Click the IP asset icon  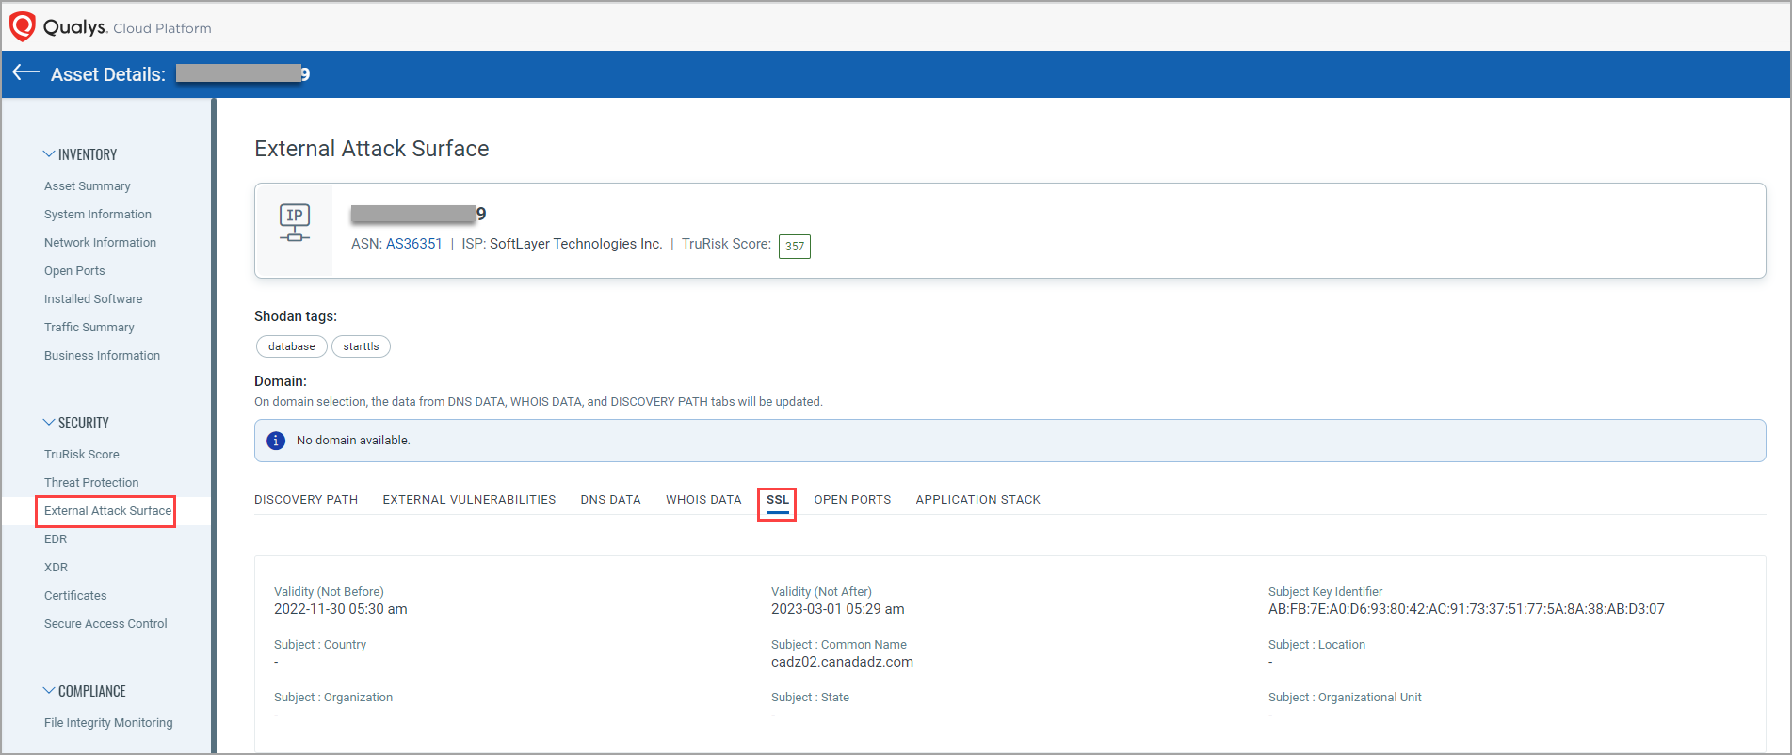(295, 223)
